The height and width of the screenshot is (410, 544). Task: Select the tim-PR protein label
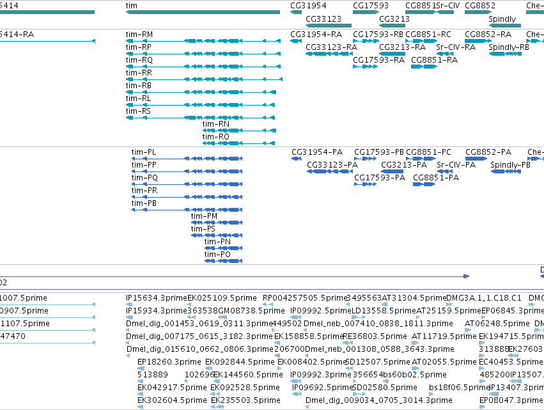point(144,191)
